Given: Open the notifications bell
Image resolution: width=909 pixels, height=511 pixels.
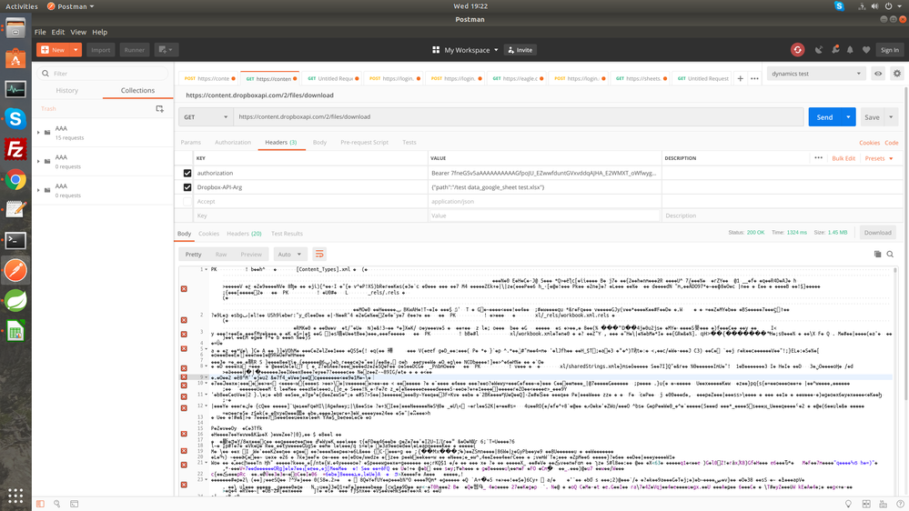Looking at the screenshot, I should coord(851,50).
